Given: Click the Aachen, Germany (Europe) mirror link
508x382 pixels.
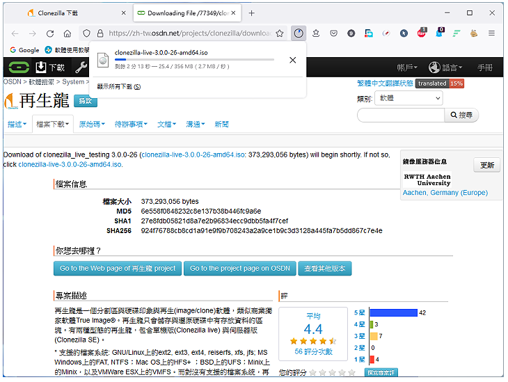Looking at the screenshot, I should coord(445,193).
